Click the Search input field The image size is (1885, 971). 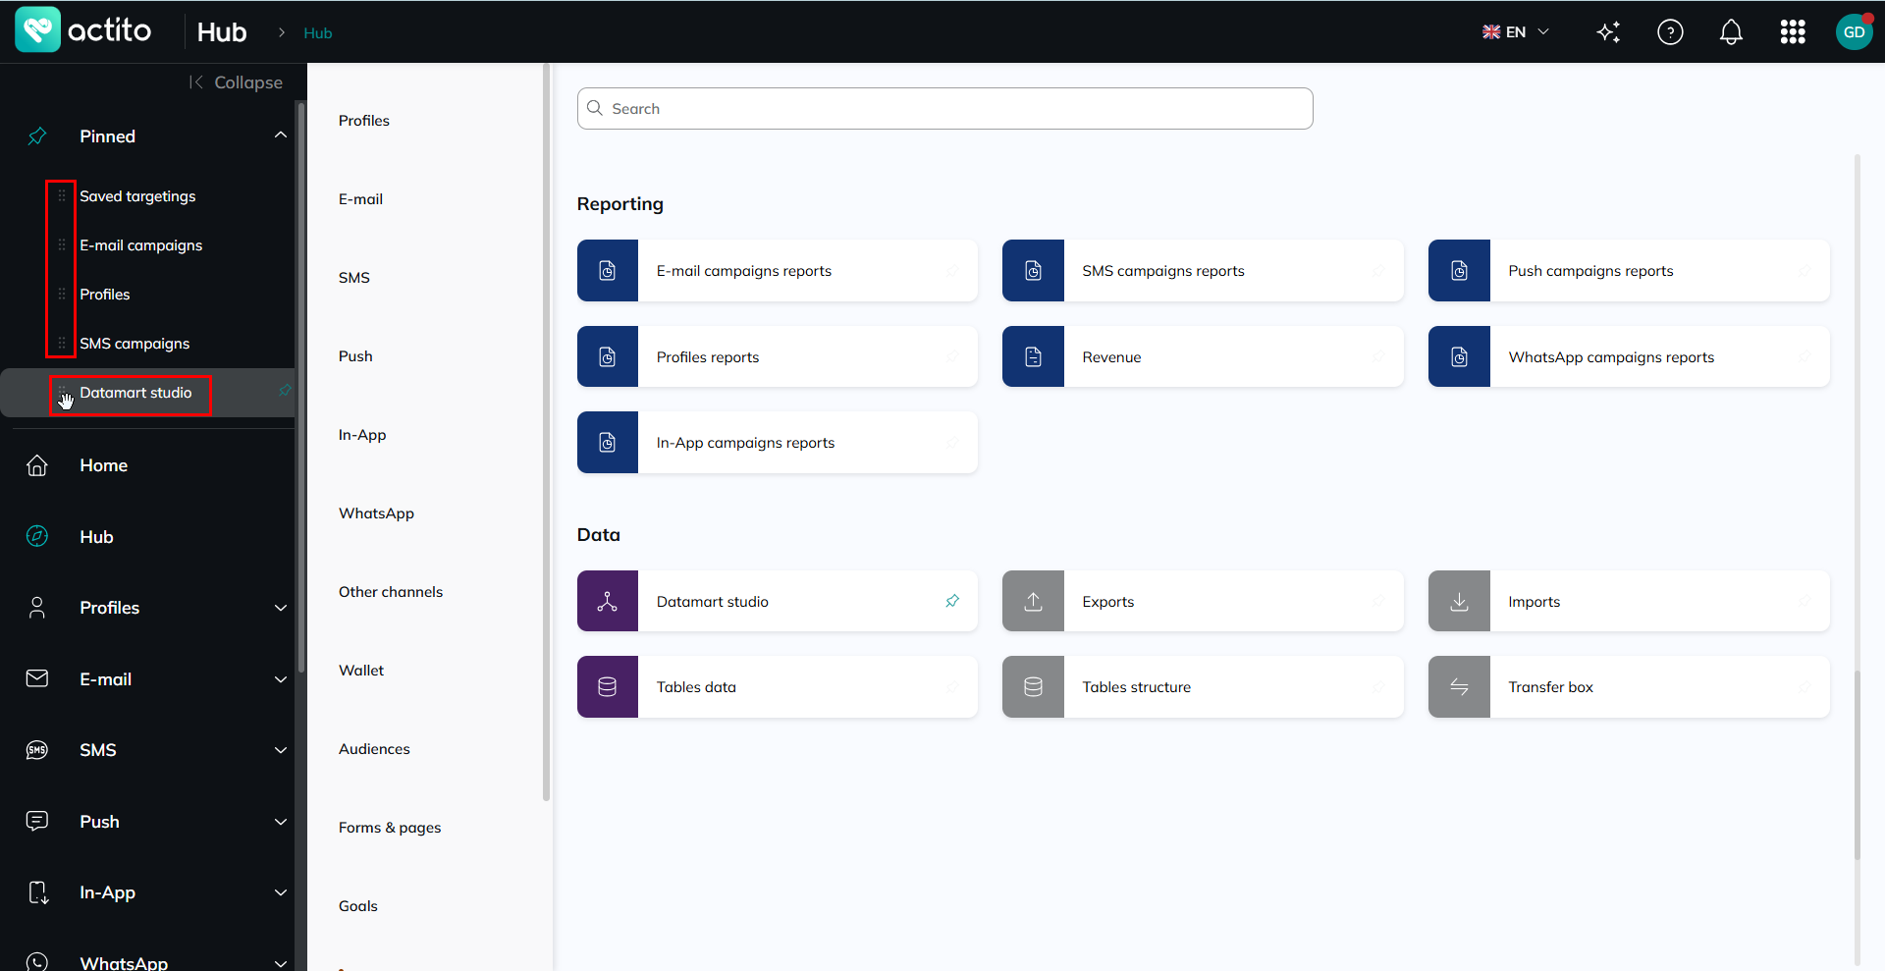click(x=944, y=108)
